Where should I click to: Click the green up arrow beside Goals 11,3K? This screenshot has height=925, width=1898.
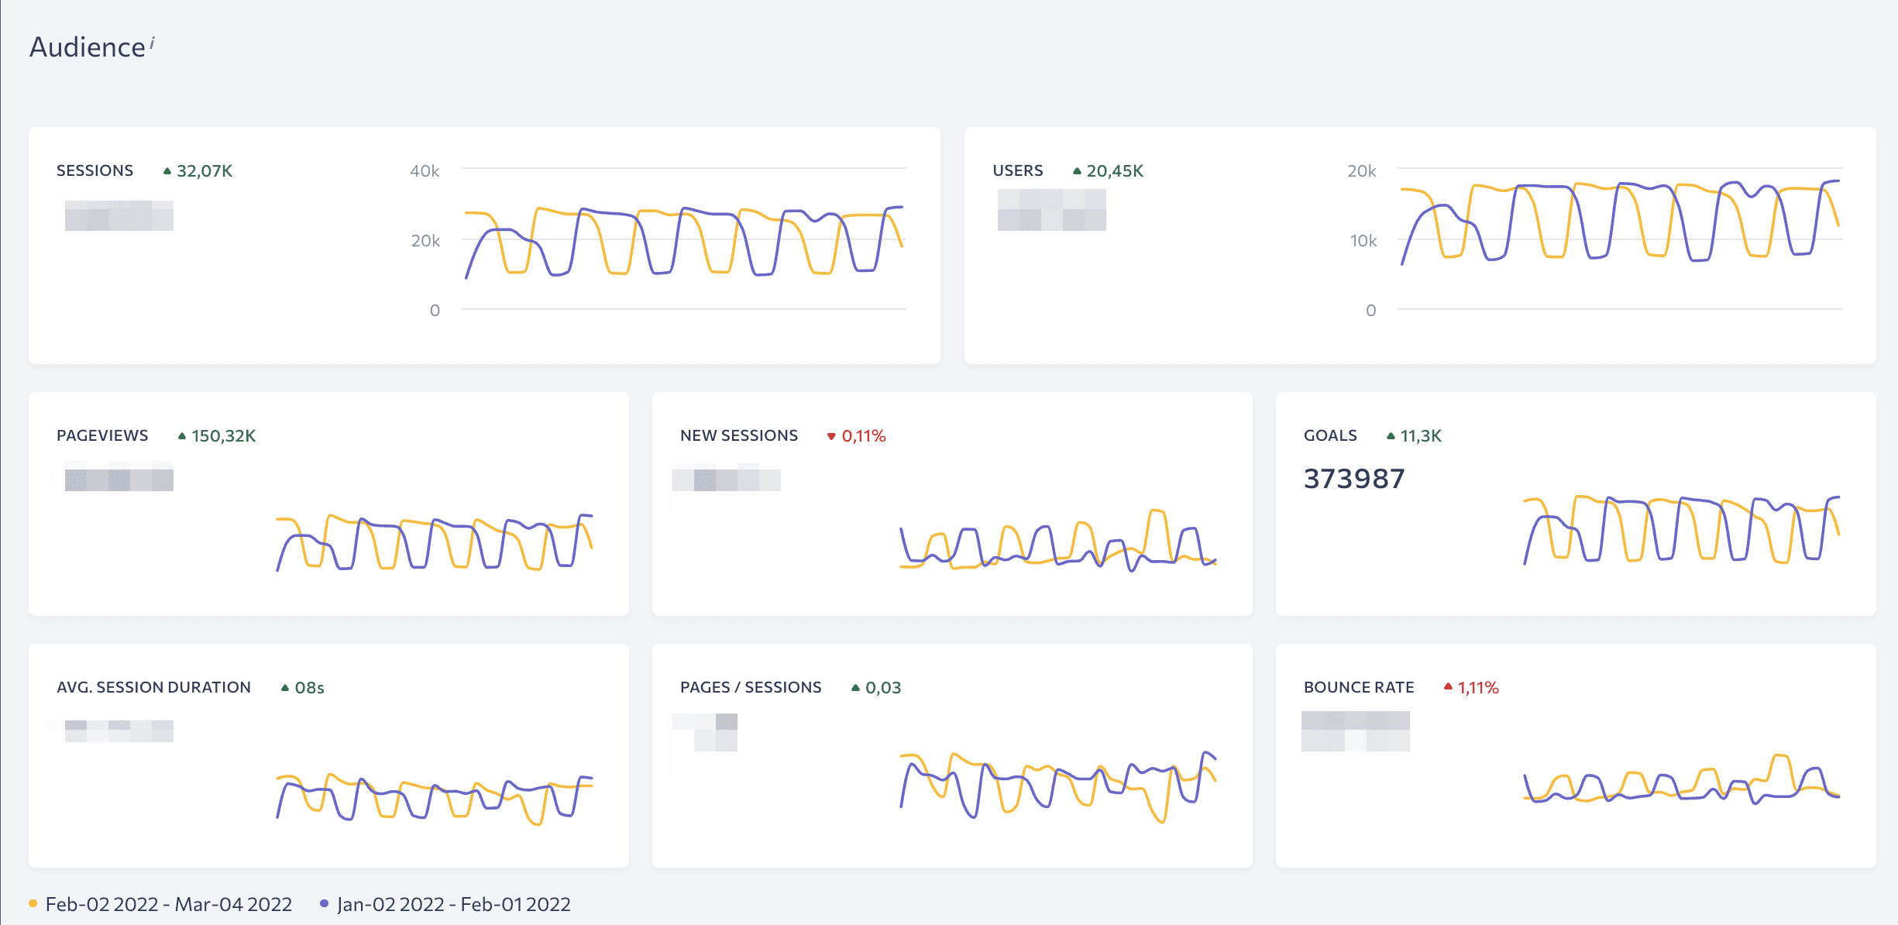[x=1391, y=436]
